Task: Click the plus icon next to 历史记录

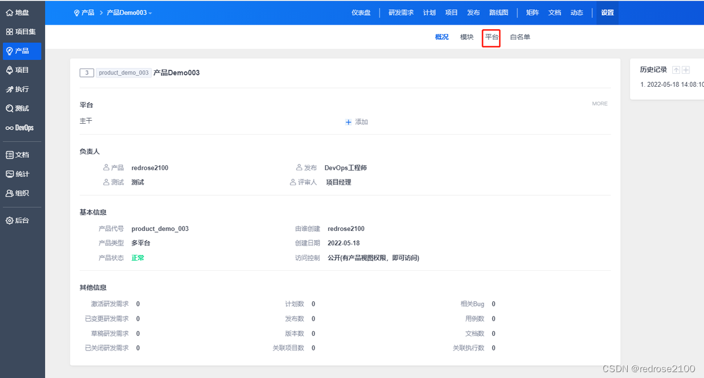Action: coord(685,70)
